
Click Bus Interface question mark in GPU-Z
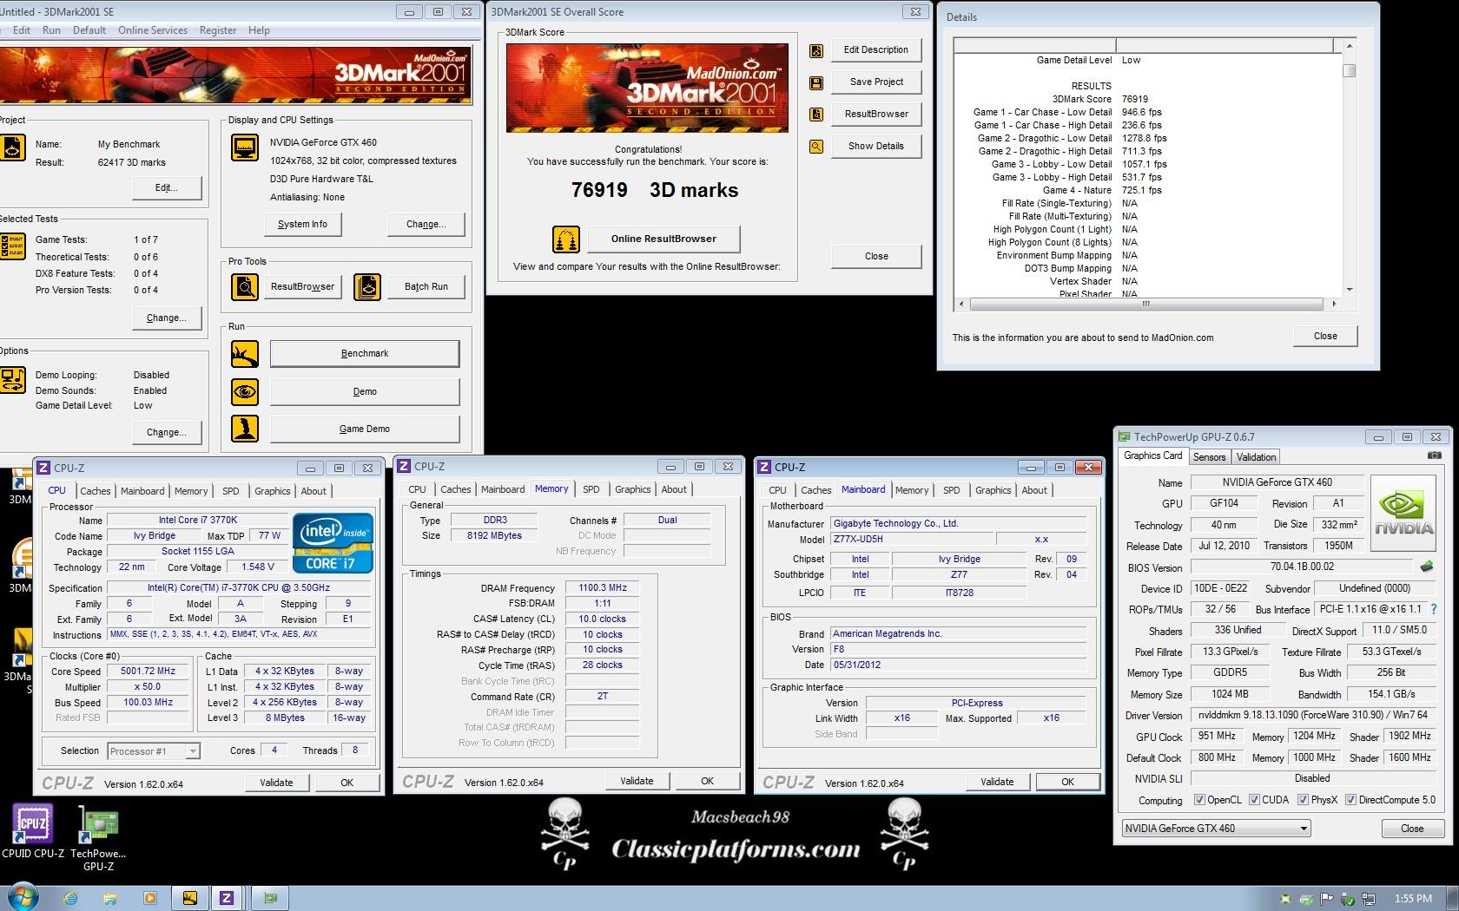[x=1434, y=609]
